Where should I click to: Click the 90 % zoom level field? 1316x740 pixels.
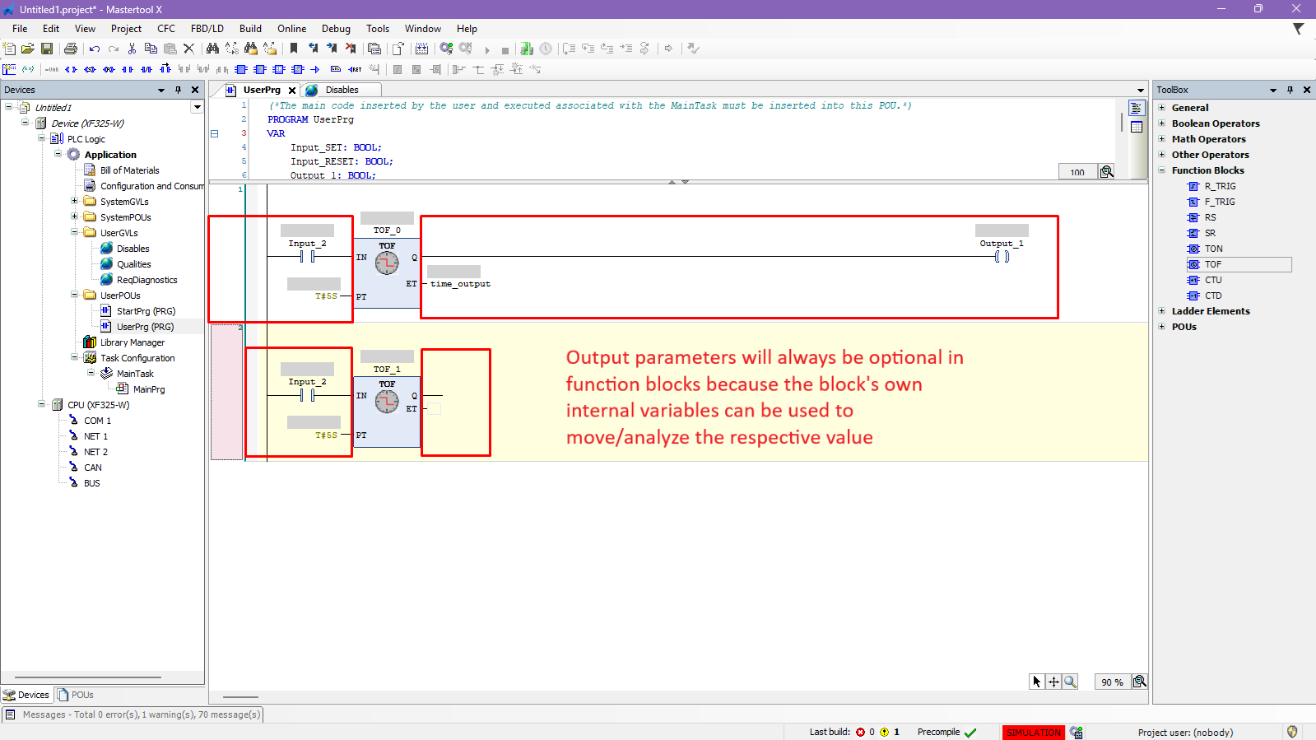pos(1112,682)
